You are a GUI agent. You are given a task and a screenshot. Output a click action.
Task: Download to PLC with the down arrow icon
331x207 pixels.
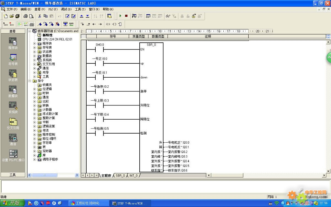88,16
